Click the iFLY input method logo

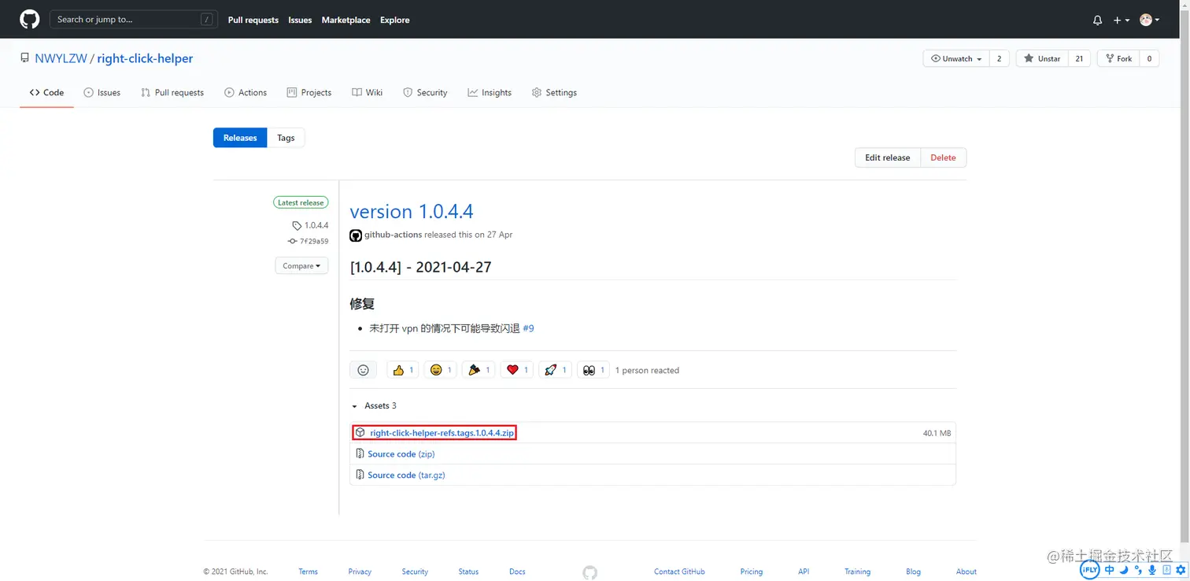1089,570
